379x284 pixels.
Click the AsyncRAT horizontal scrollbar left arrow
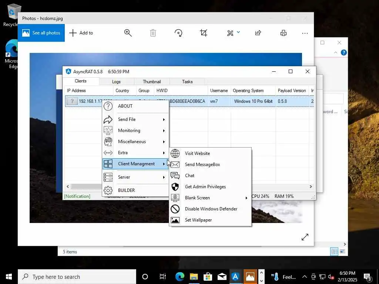(x=68, y=186)
